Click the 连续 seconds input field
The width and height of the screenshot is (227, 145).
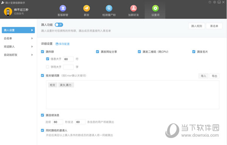(58, 122)
